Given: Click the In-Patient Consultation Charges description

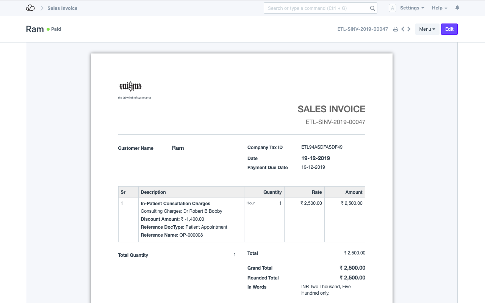Looking at the screenshot, I should pyautogui.click(x=175, y=203).
